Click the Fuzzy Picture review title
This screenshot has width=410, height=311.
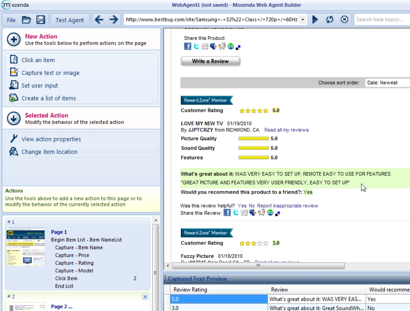[x=197, y=256]
